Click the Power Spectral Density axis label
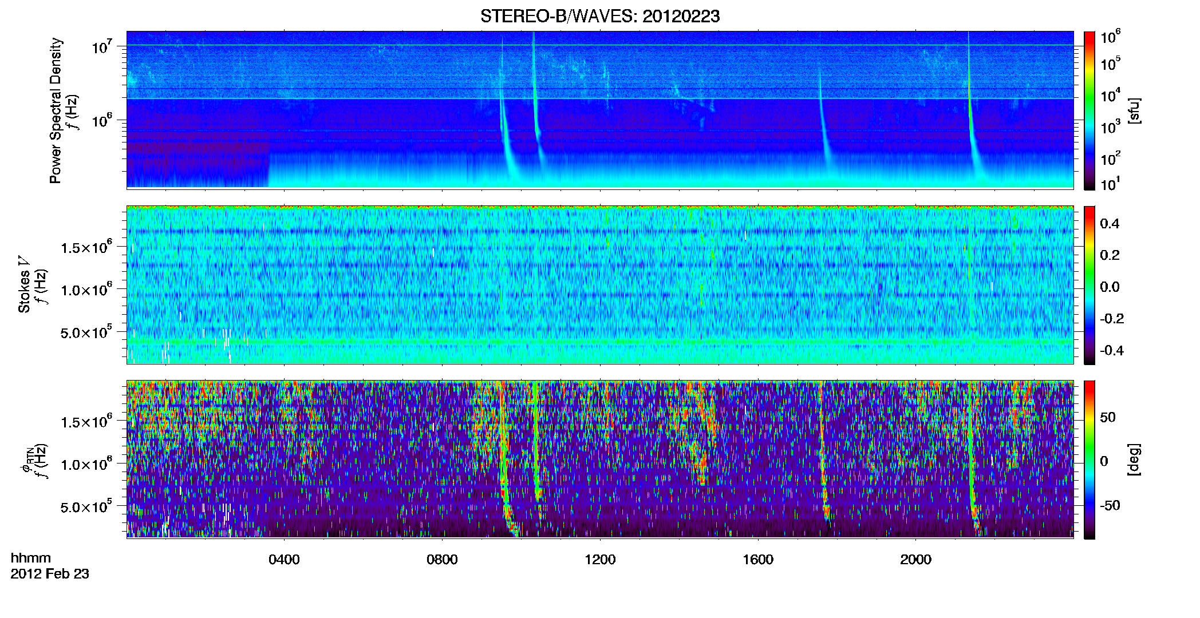This screenshot has height=618, width=1200. (56, 110)
